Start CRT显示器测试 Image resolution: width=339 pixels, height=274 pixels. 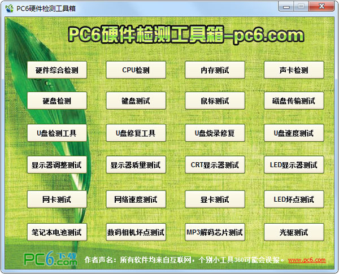215,165
